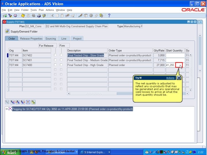Open the Window menu
This screenshot has width=207, height=155.
point(60,10)
